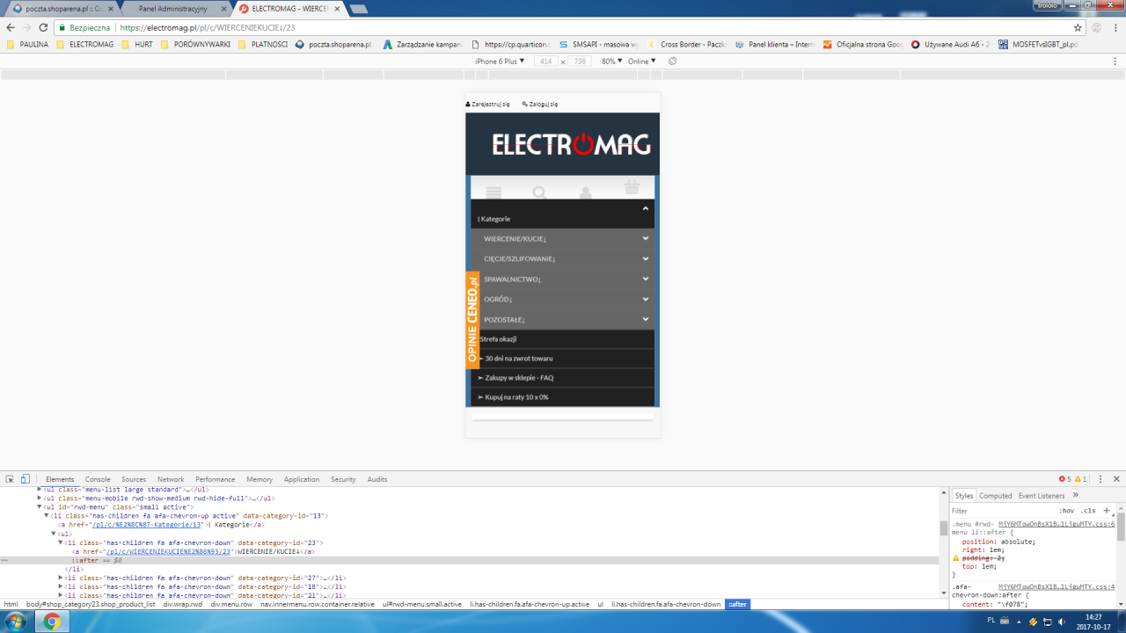Viewport: 1126px width, 633px height.
Task: Open the user account icon on site
Action: click(586, 192)
